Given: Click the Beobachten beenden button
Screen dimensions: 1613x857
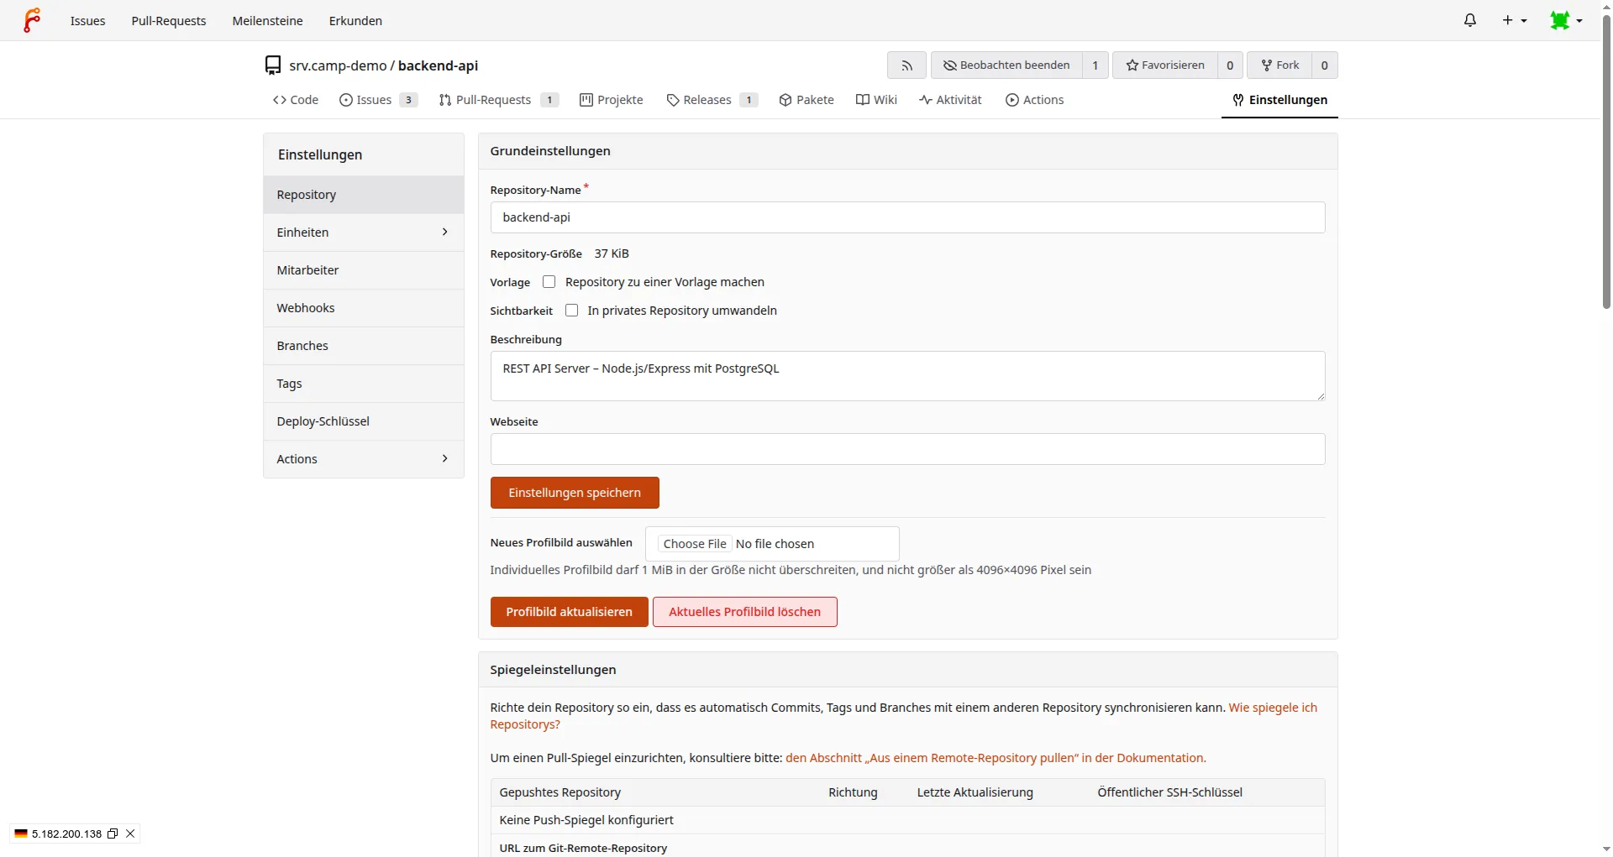Looking at the screenshot, I should 1006,65.
